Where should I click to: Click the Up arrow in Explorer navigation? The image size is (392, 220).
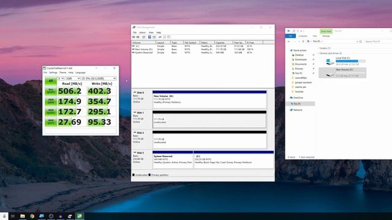coord(303,42)
